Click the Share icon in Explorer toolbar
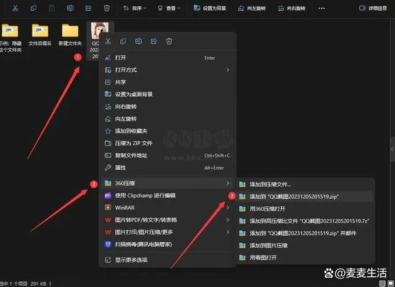 click(x=88, y=8)
